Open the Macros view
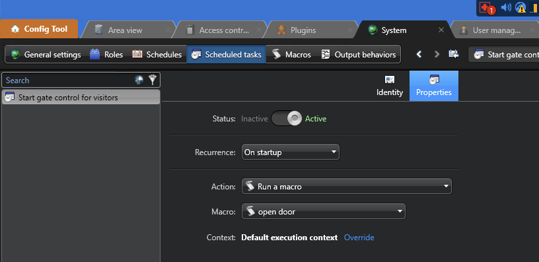 291,55
